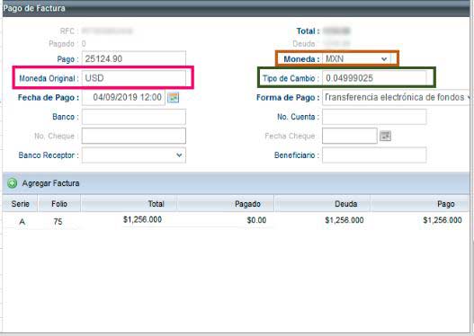
Task: Select the invoice row with folio 75
Action: click(236, 221)
